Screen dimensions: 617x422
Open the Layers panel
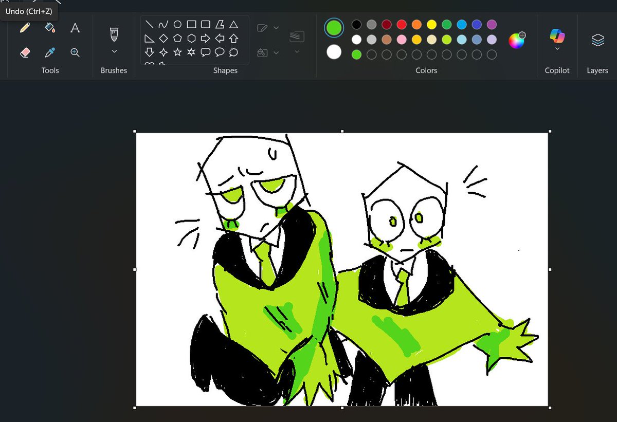[x=597, y=40]
